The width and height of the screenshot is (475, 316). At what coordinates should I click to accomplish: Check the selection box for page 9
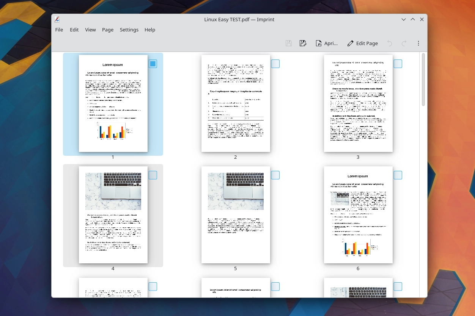(398, 286)
